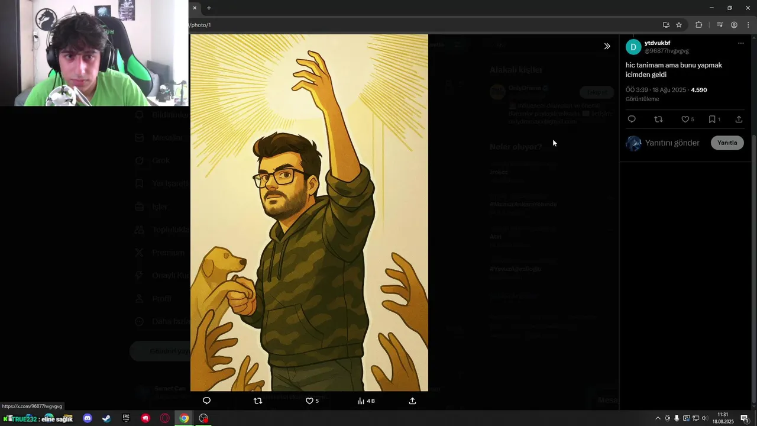This screenshot has height=426, width=757.
Task: Open Opera GX from the taskbar
Action: (x=165, y=418)
